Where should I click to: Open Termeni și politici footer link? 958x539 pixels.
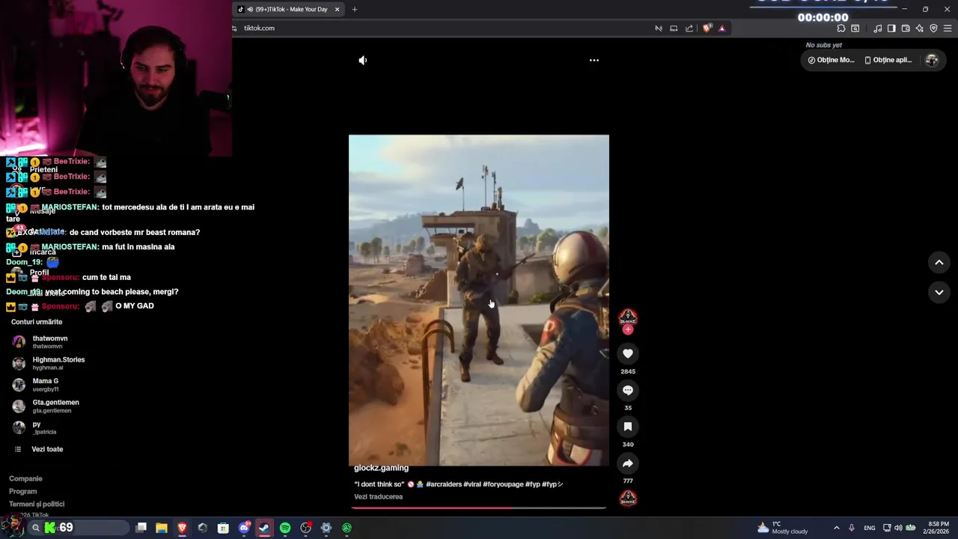(37, 504)
